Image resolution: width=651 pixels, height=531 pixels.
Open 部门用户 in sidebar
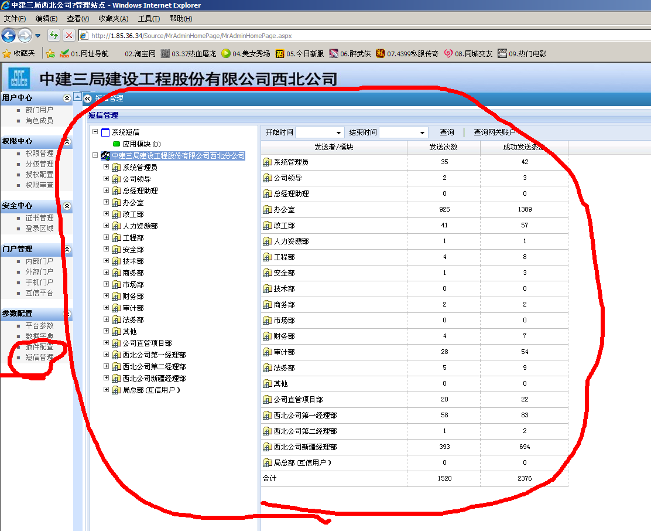(39, 110)
